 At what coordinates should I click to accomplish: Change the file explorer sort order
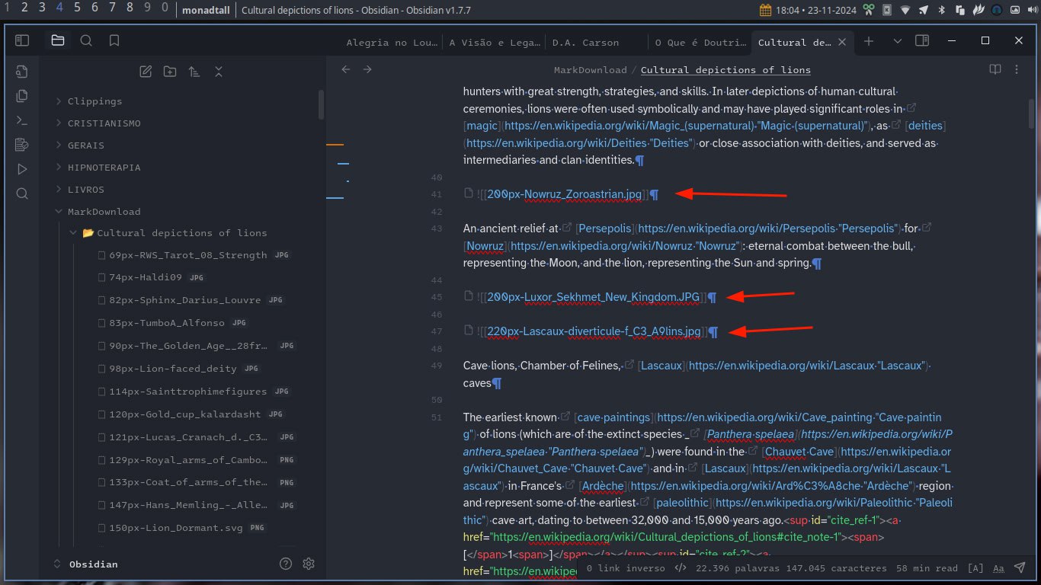194,72
